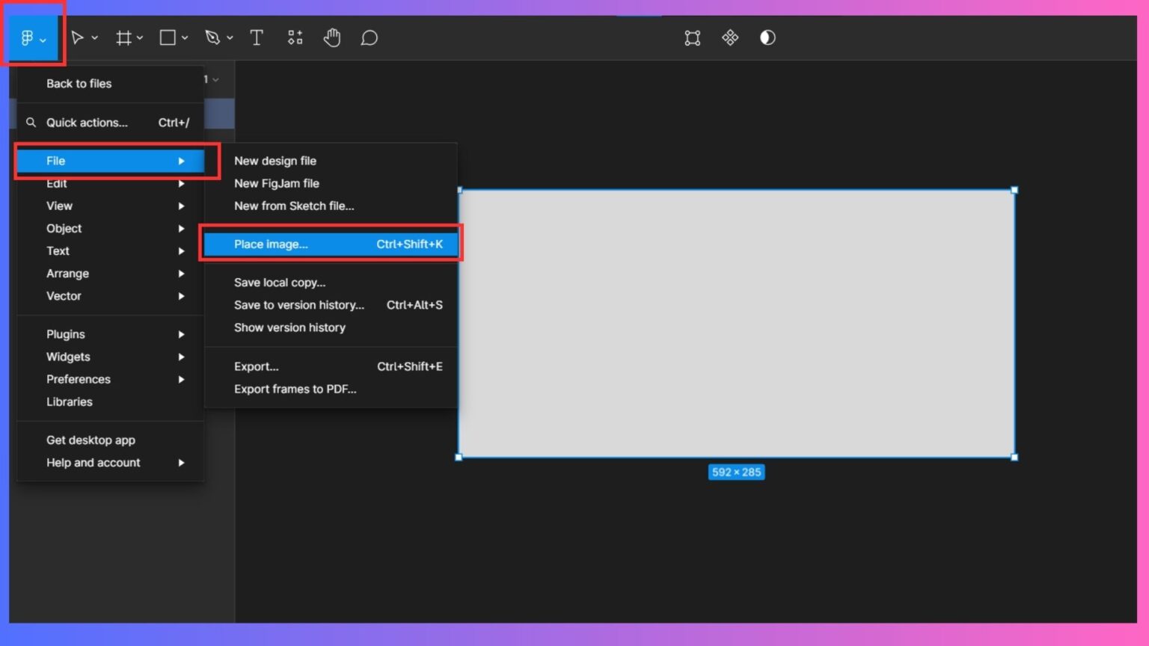Select the Comment tool

pyautogui.click(x=369, y=37)
